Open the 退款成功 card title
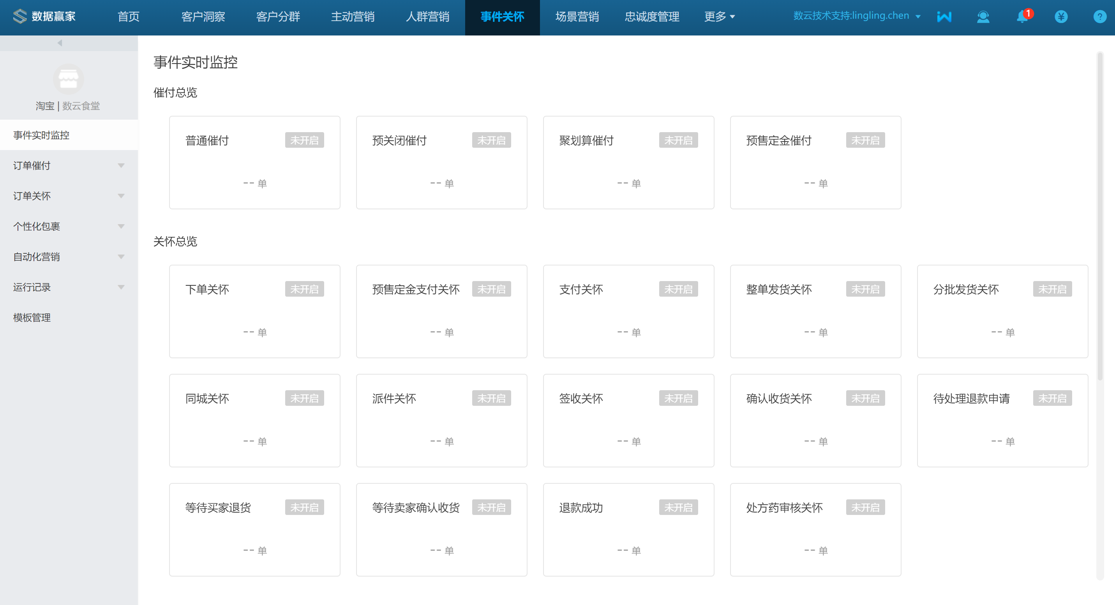Screen dimensions: 1115x605 (x=581, y=508)
